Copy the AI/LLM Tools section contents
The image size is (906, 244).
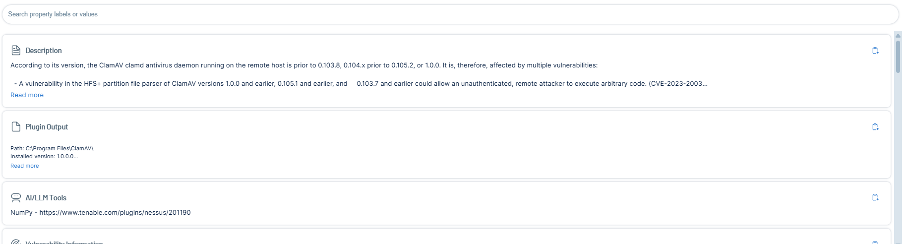click(x=875, y=197)
